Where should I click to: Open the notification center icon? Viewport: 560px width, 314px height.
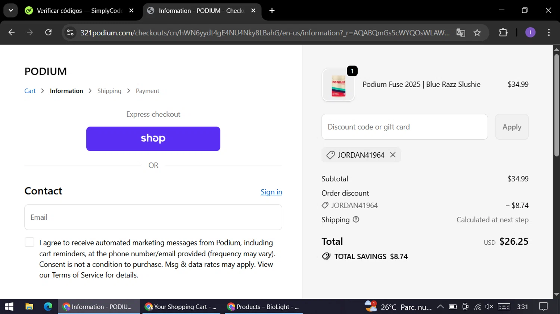pyautogui.click(x=544, y=307)
